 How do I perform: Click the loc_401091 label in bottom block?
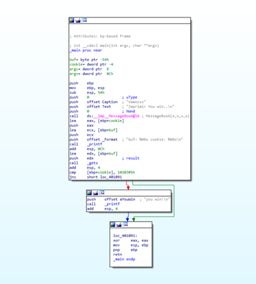click(x=125, y=236)
